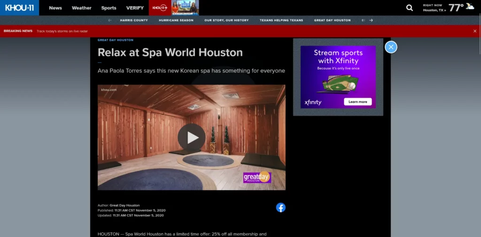This screenshot has width=481, height=237.
Task: Open the Houston, TX location forecast
Action: [x=434, y=10]
